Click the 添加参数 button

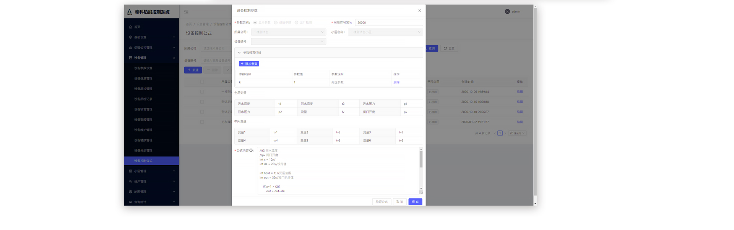pos(249,64)
